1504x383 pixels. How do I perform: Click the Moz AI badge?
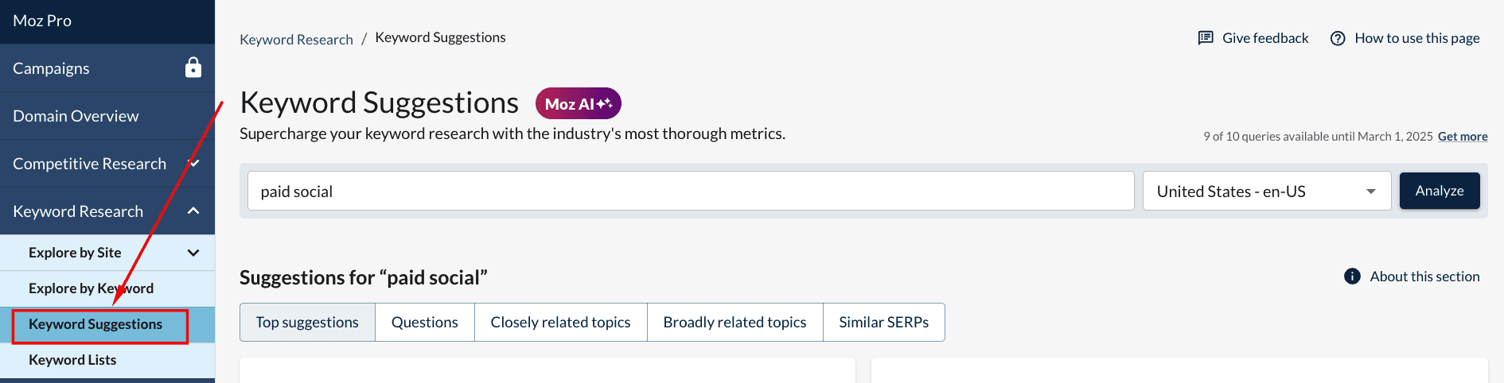(578, 103)
